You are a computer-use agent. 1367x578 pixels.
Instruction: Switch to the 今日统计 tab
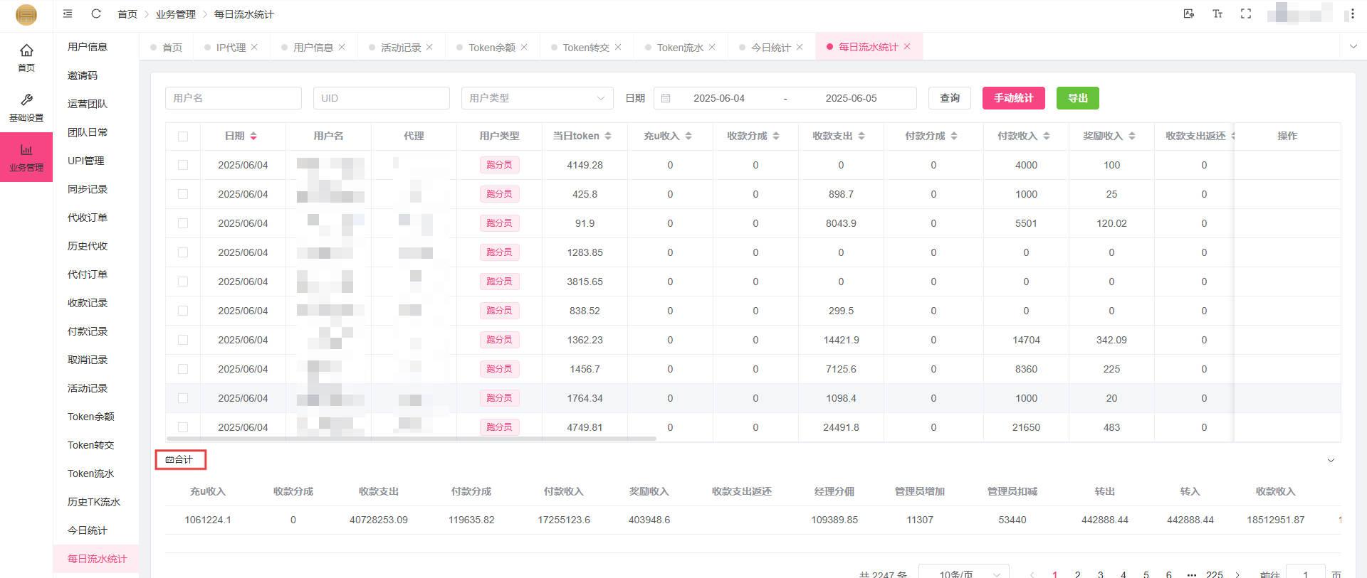pyautogui.click(x=770, y=48)
